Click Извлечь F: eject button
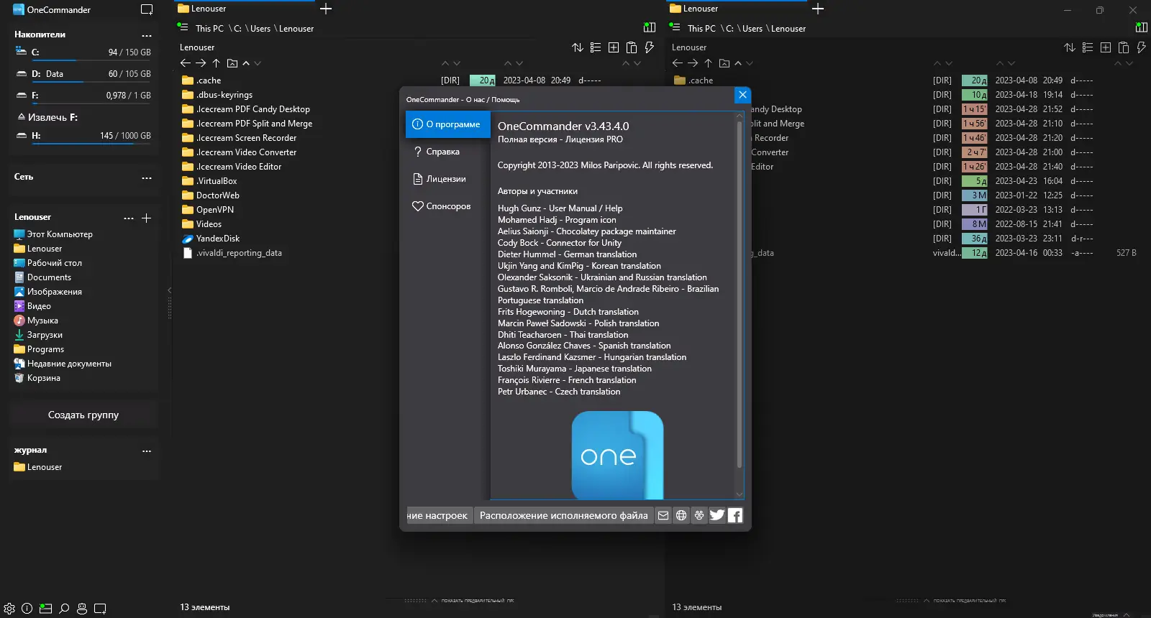This screenshot has width=1151, height=618. pyautogui.click(x=47, y=117)
